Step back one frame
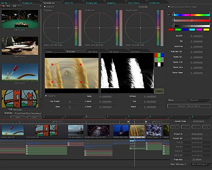This screenshot has width=212, height=170. coord(186,127)
